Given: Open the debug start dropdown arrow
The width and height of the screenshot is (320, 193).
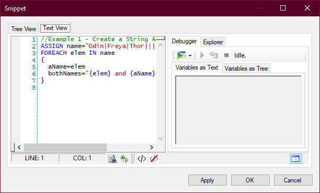Looking at the screenshot, I should pyautogui.click(x=190, y=55).
